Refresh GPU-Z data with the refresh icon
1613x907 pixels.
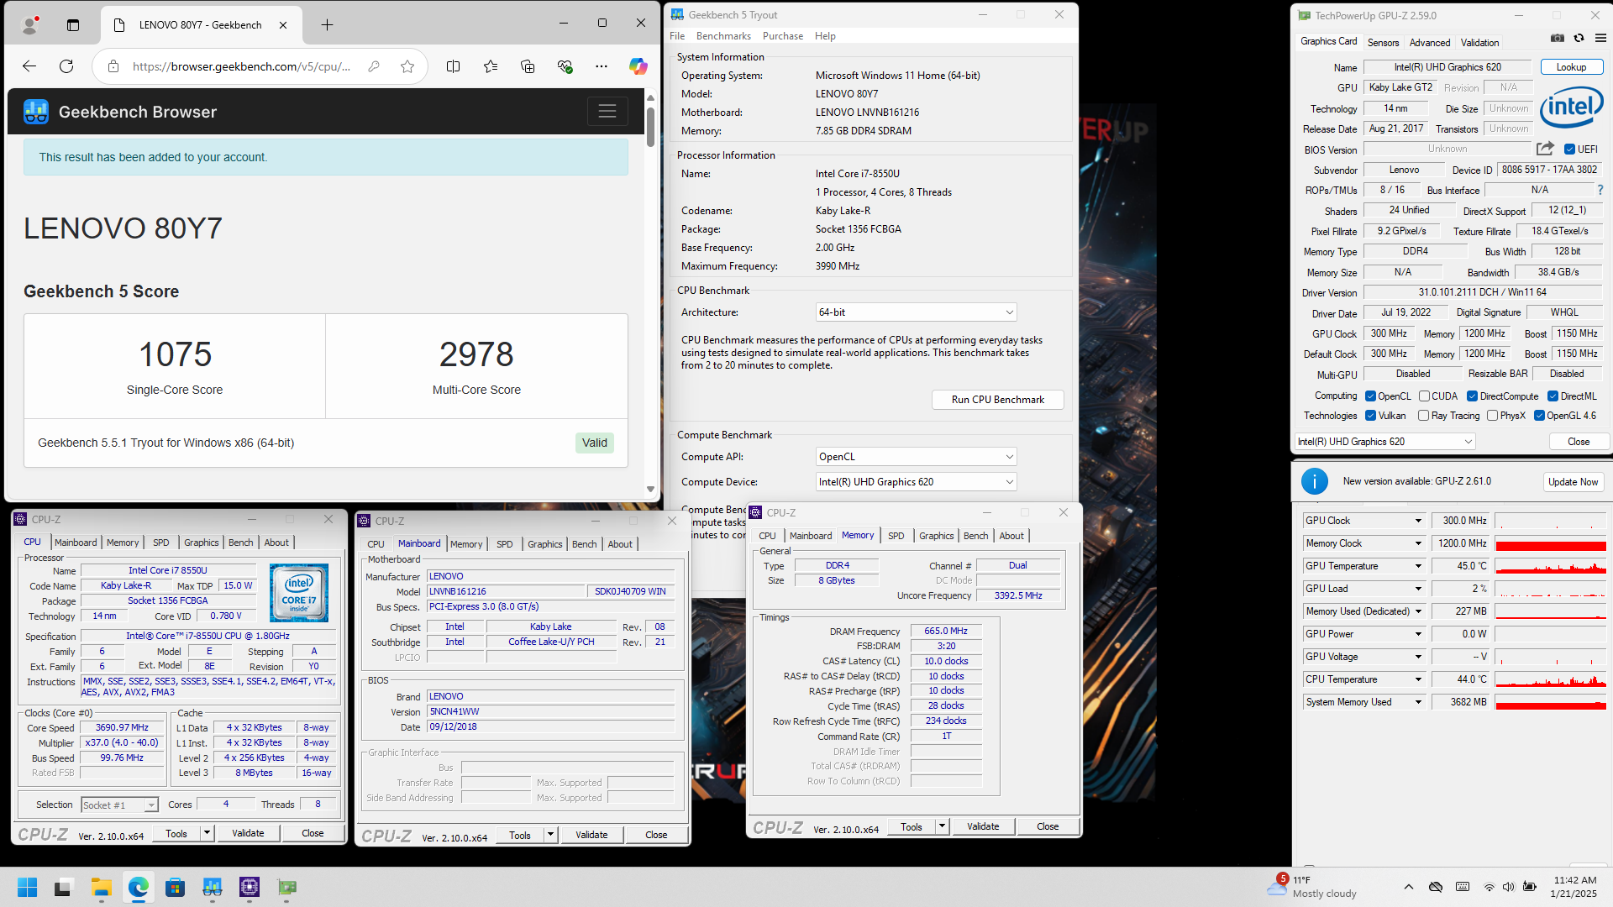pyautogui.click(x=1579, y=38)
